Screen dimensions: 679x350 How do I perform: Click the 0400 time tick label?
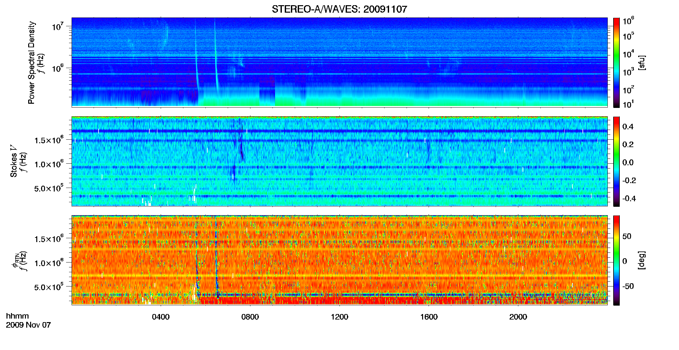point(161,317)
